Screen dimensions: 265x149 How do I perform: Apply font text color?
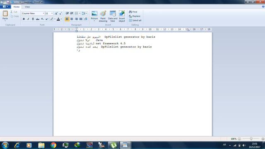(58, 19)
